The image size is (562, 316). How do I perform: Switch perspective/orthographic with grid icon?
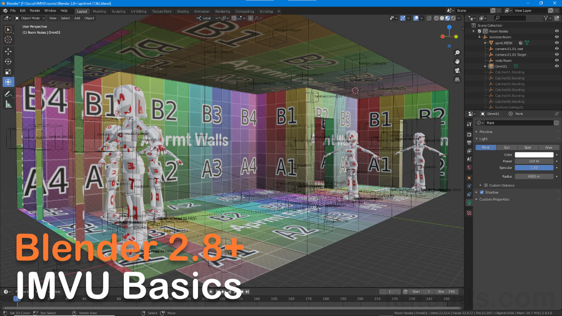click(x=457, y=80)
